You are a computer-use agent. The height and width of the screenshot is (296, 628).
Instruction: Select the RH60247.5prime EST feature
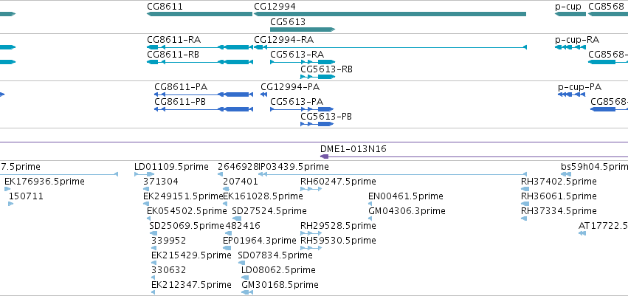point(311,189)
